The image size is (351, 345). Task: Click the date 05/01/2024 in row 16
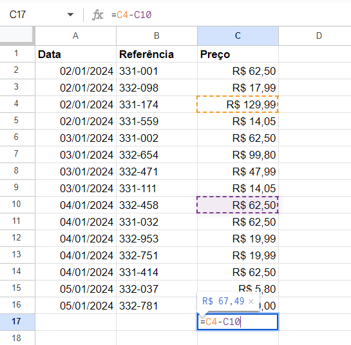75,306
